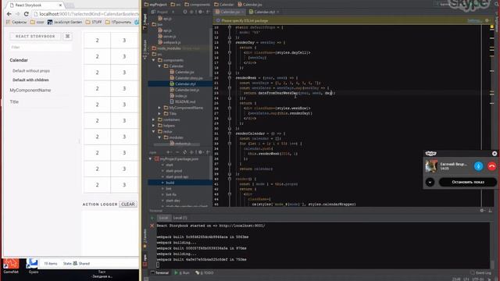Open the Default with children story
500x281 pixels.
pos(30,80)
